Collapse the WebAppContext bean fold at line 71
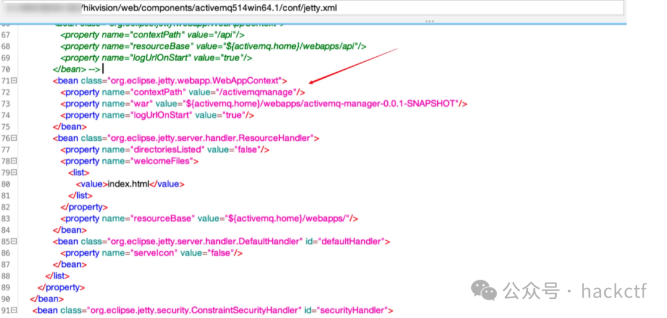This screenshot has width=667, height=318. pyautogui.click(x=14, y=81)
